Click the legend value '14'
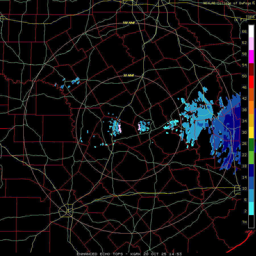 pyautogui.click(x=244, y=177)
